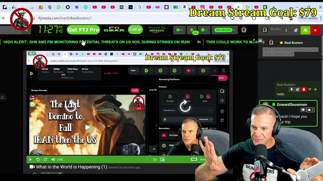Open the Spotify show link in chat
Screen dimensions: 323x181
(290, 52)
